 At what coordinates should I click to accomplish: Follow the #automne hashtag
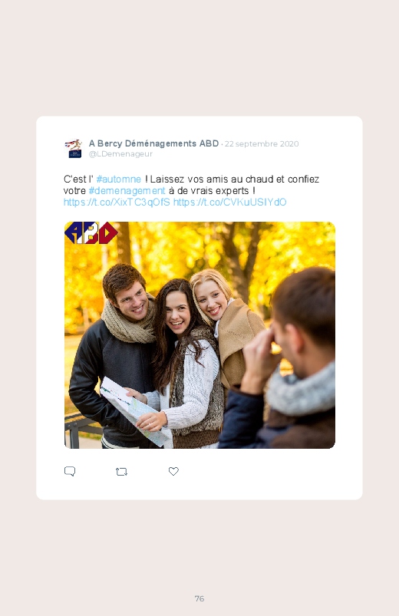[119, 180]
